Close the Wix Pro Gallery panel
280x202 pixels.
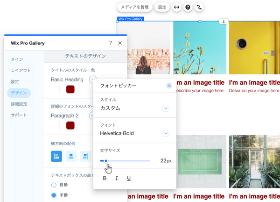120,43
